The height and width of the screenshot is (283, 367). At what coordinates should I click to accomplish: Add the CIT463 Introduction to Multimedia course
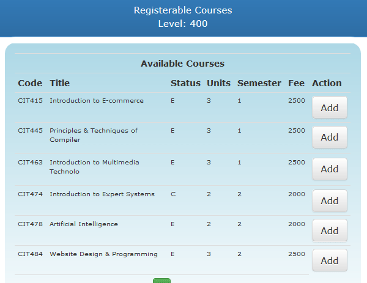tap(330, 169)
